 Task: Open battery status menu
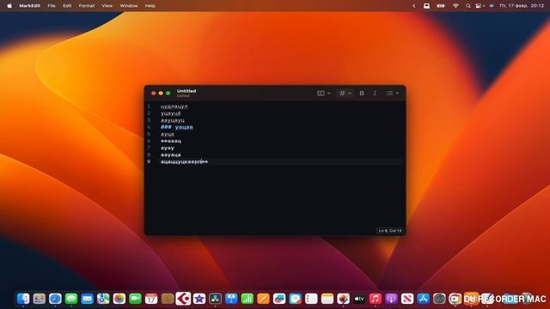(x=441, y=6)
